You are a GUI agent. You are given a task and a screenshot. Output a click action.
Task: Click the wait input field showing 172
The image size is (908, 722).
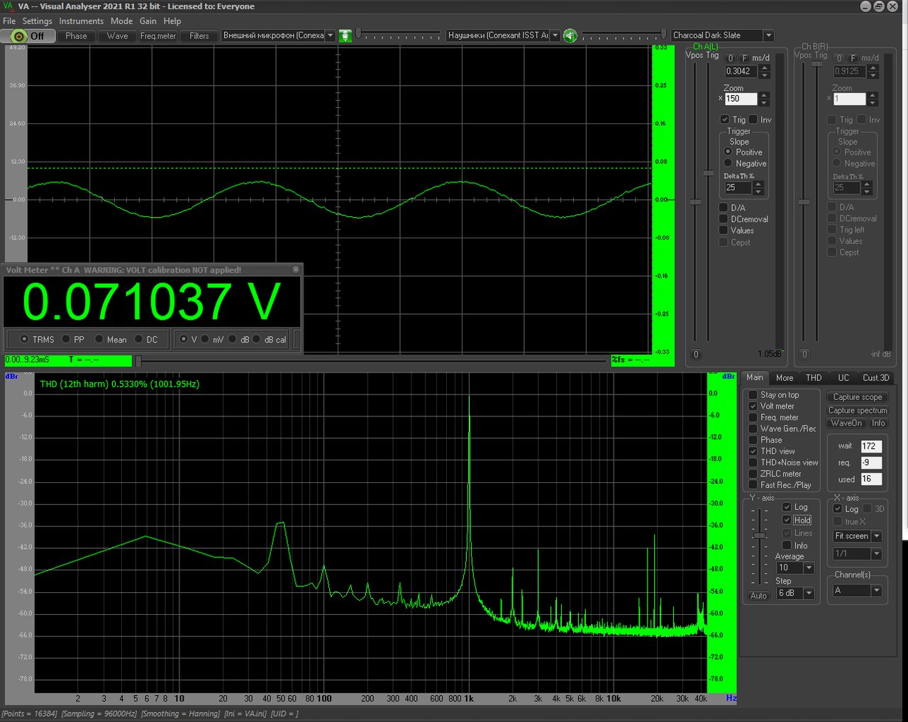[871, 446]
